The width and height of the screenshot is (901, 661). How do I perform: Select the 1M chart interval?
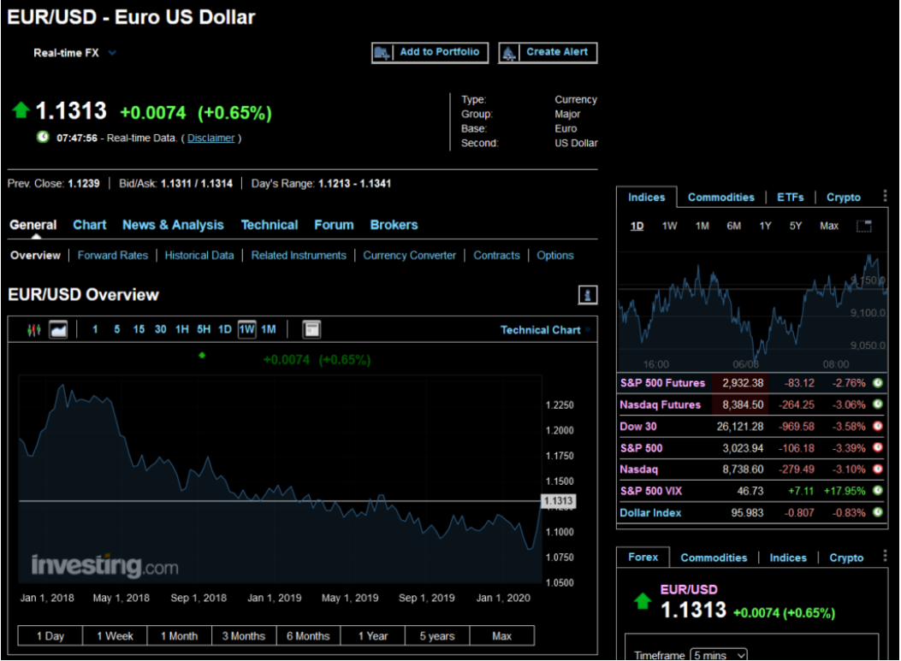[x=269, y=329]
